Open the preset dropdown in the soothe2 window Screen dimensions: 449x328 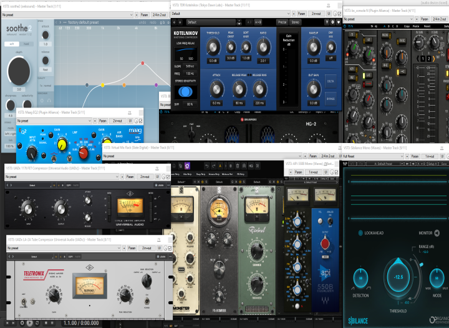tap(67, 14)
